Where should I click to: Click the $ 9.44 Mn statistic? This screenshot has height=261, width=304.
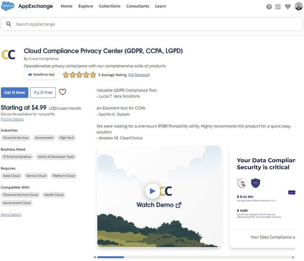click(245, 197)
